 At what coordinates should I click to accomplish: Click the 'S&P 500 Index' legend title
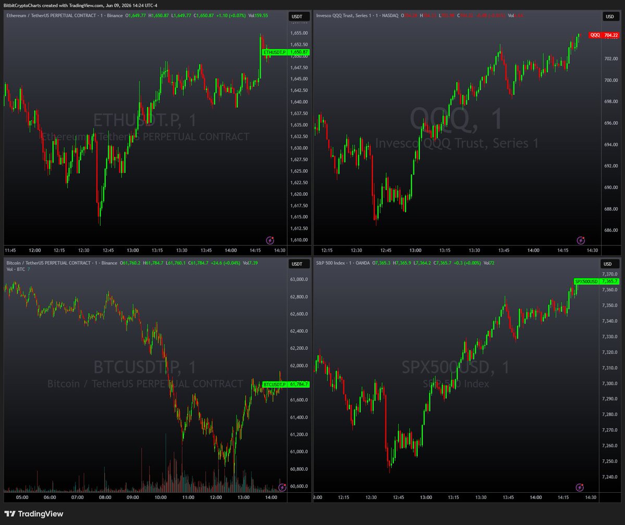[x=330, y=263]
